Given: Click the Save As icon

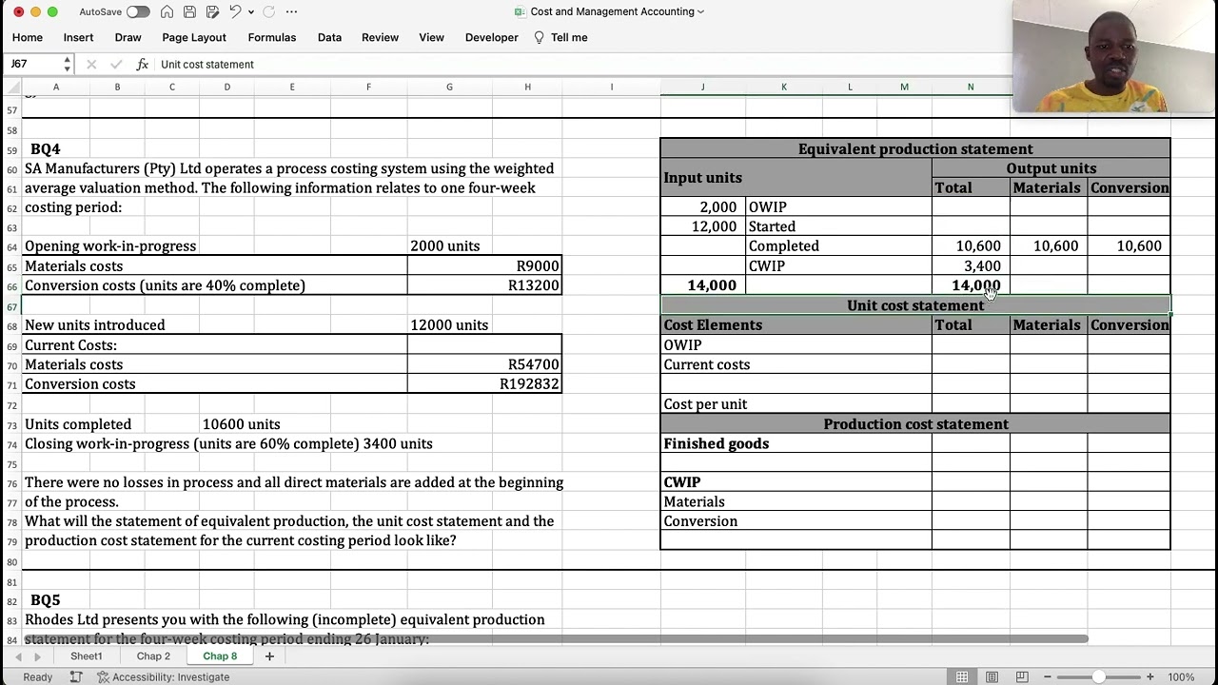Looking at the screenshot, I should (212, 11).
